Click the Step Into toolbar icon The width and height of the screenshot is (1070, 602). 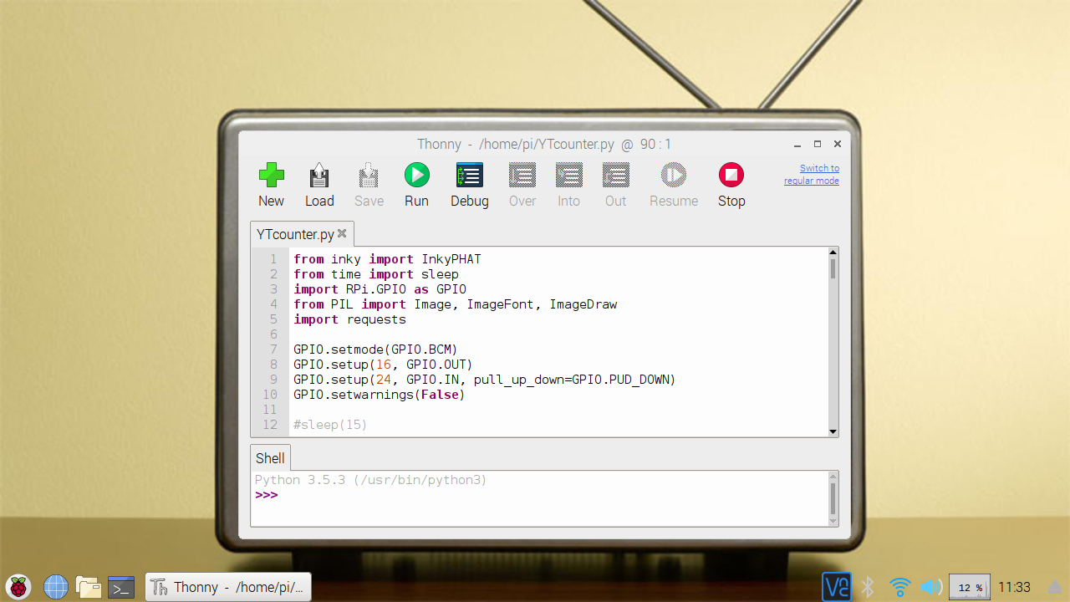coord(569,175)
